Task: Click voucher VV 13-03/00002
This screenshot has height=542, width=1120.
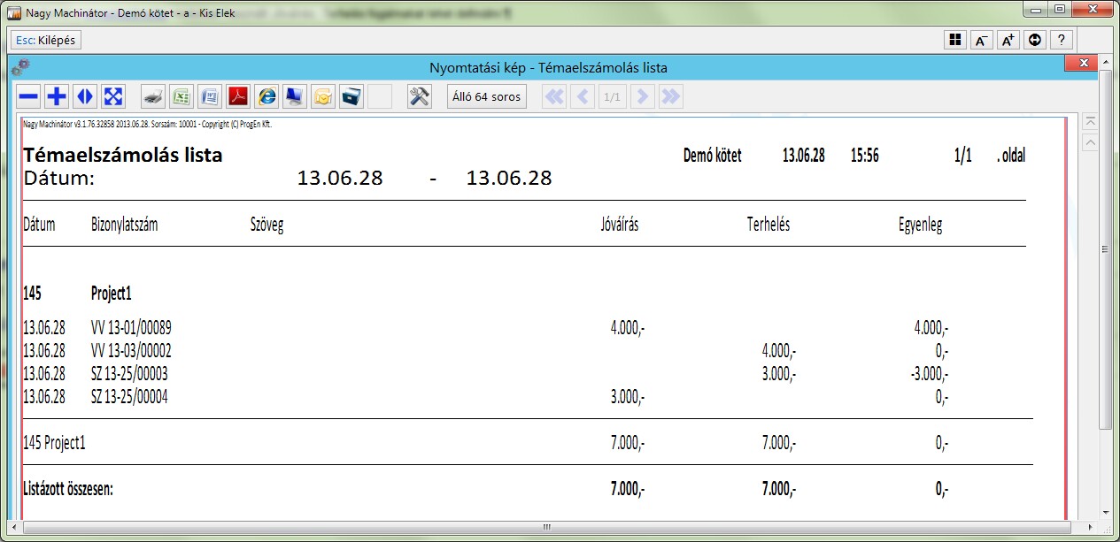Action: tap(131, 351)
